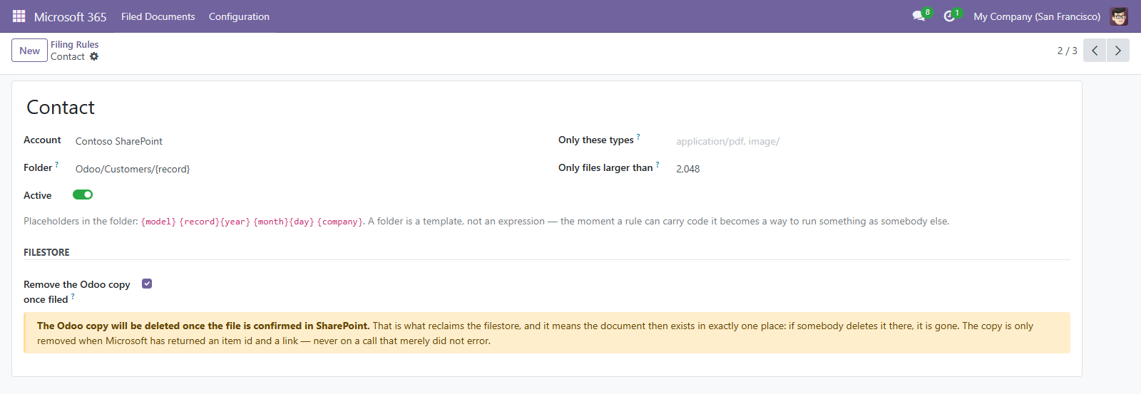Open the gear actions menu beside Contact
1141x394 pixels.
pyautogui.click(x=94, y=56)
